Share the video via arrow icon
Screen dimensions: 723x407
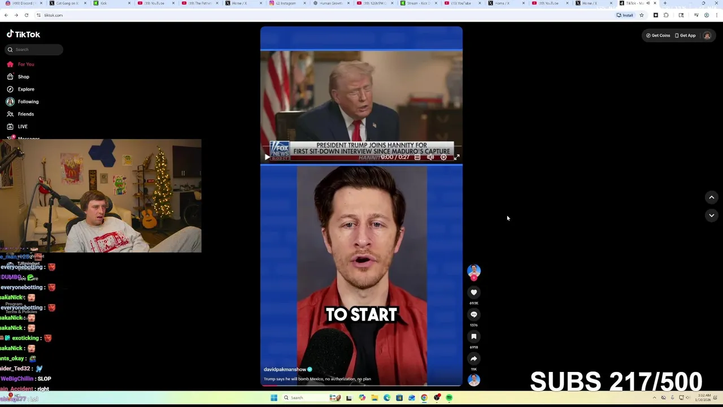pyautogui.click(x=474, y=358)
